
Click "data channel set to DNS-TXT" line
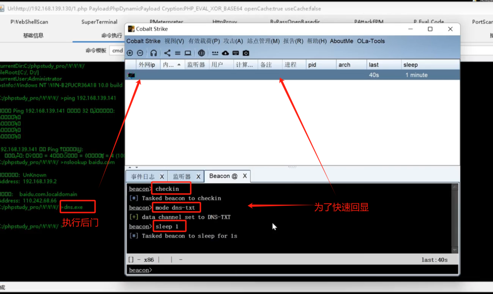click(x=186, y=217)
